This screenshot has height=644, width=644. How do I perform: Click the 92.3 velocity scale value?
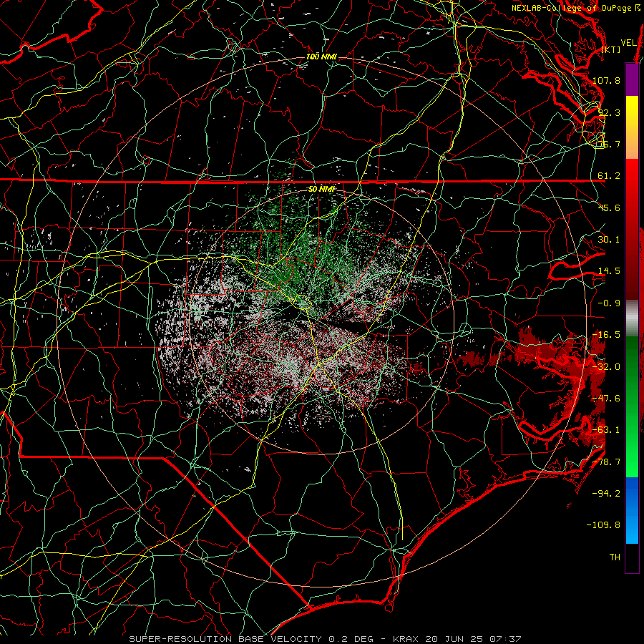pos(609,112)
